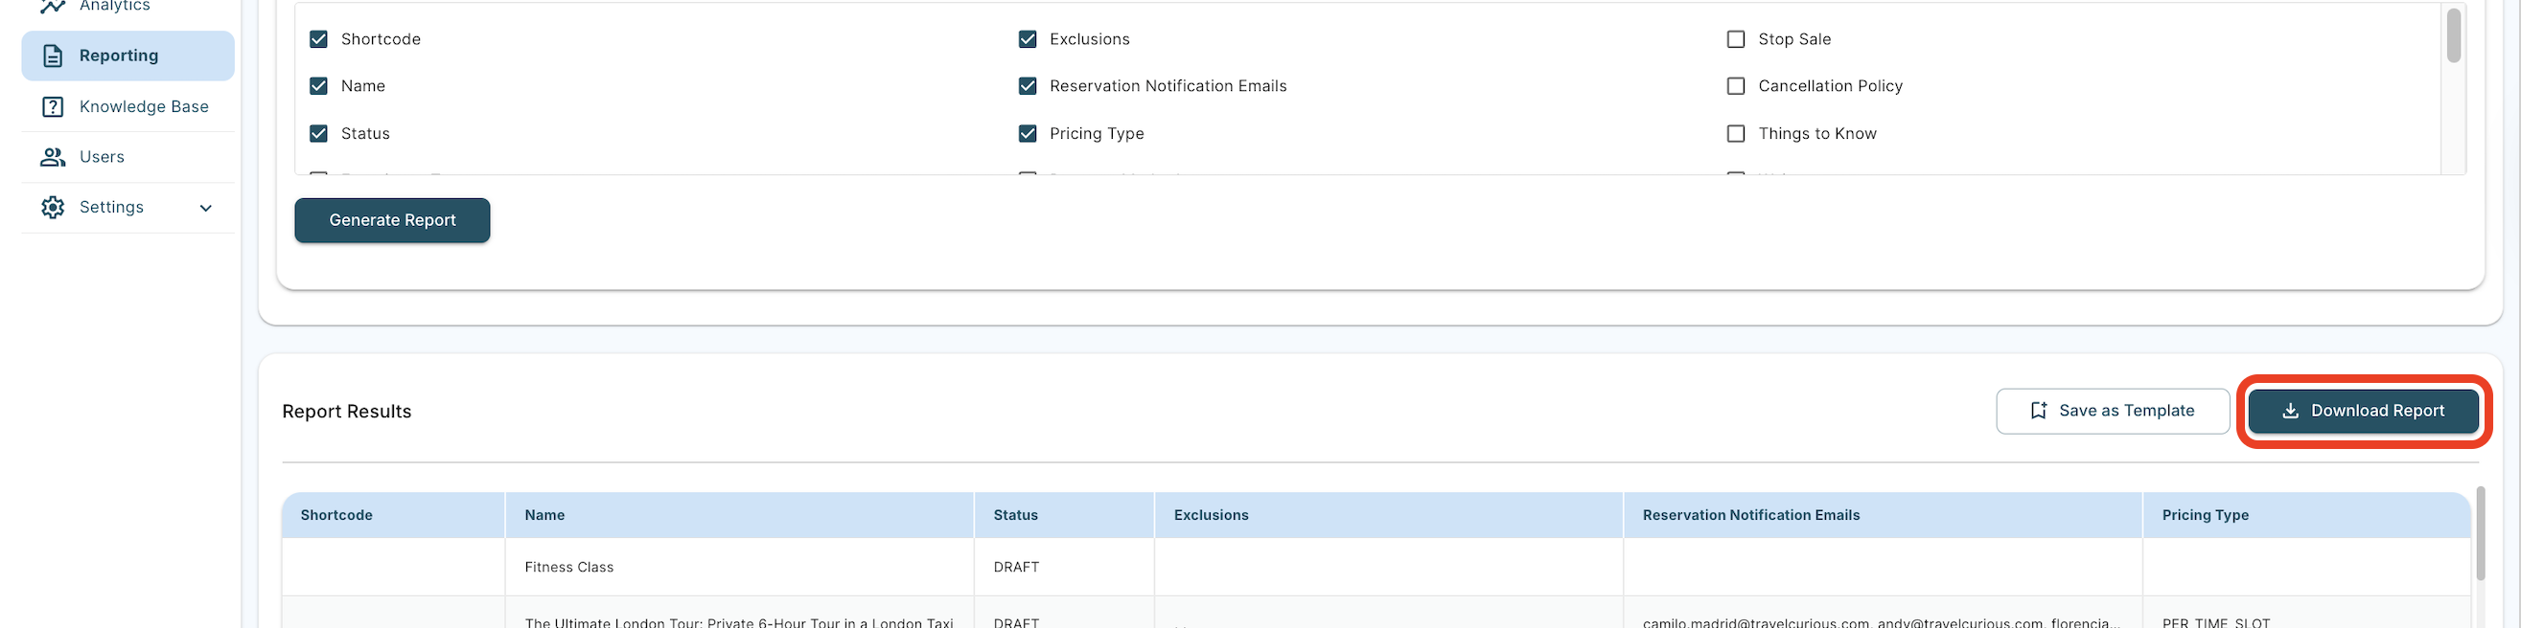
Task: Enable the Stop Sale checkbox
Action: [1735, 39]
